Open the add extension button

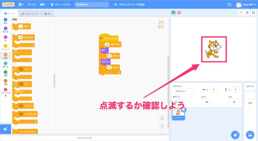[5, 128]
